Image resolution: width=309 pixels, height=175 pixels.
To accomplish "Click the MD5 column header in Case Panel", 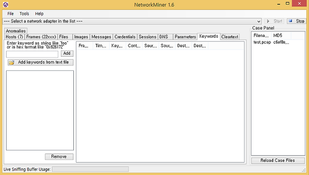I will pos(281,36).
